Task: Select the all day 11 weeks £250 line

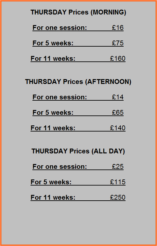Action: (x=78, y=197)
